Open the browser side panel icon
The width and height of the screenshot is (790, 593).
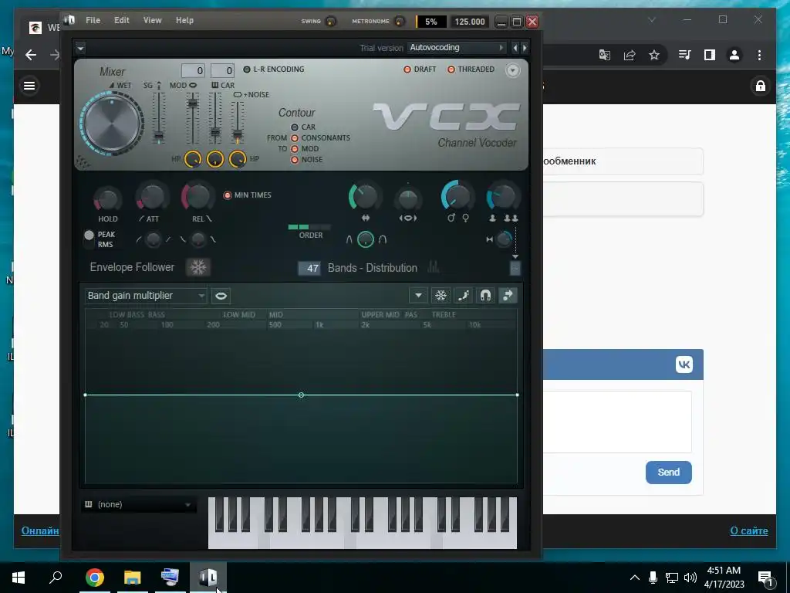(x=710, y=55)
